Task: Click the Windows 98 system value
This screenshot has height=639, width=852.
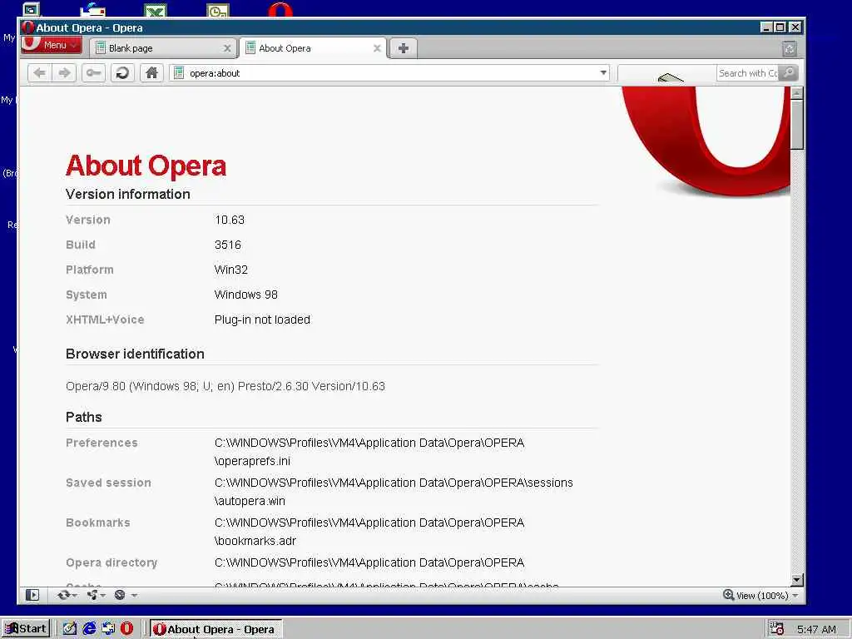Action: pyautogui.click(x=246, y=295)
